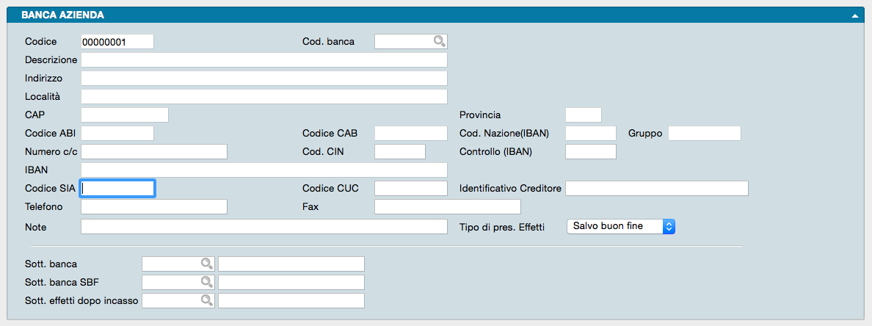Open the Tipo di pres. Effetti dropdown

coord(620,226)
